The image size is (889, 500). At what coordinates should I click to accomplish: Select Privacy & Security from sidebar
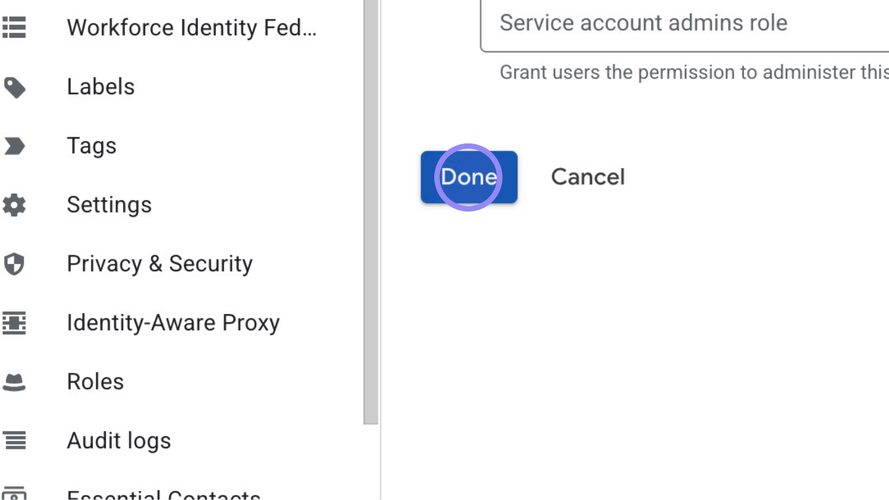click(160, 264)
